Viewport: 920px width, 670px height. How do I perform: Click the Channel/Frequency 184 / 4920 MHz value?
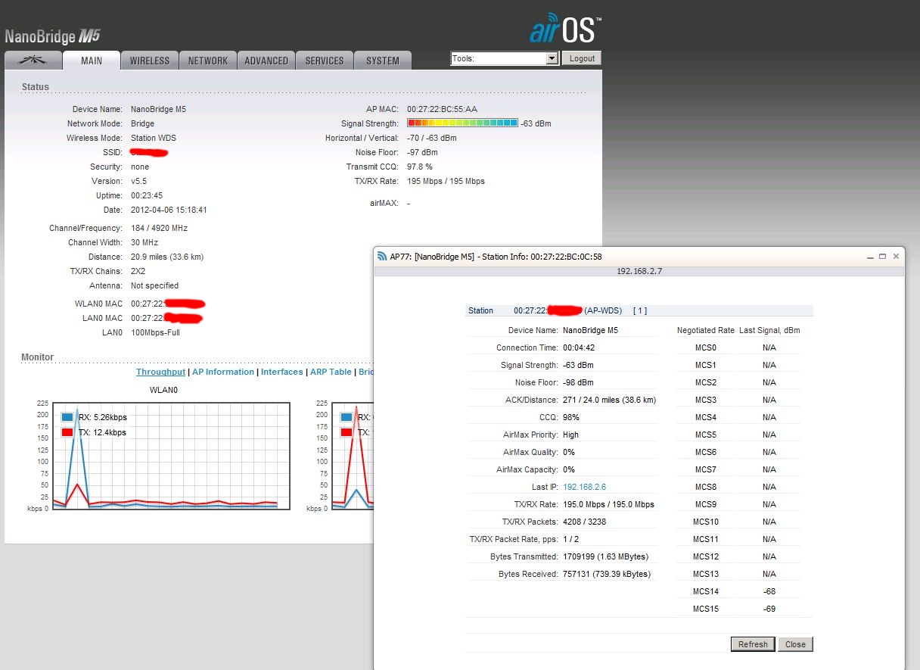(159, 228)
